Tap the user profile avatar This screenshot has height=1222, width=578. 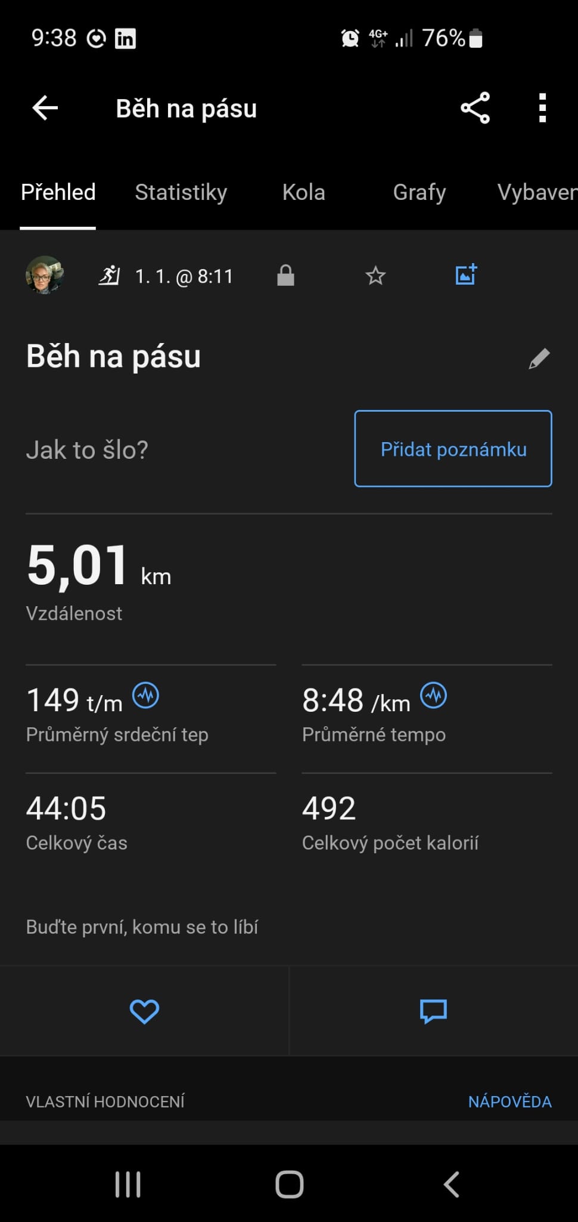[x=45, y=275]
